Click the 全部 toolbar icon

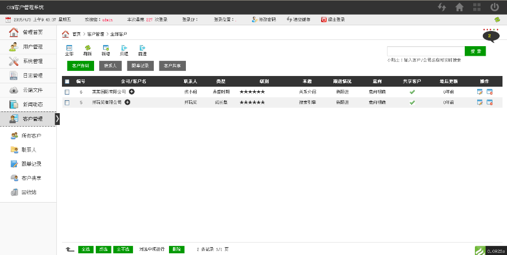69,51
